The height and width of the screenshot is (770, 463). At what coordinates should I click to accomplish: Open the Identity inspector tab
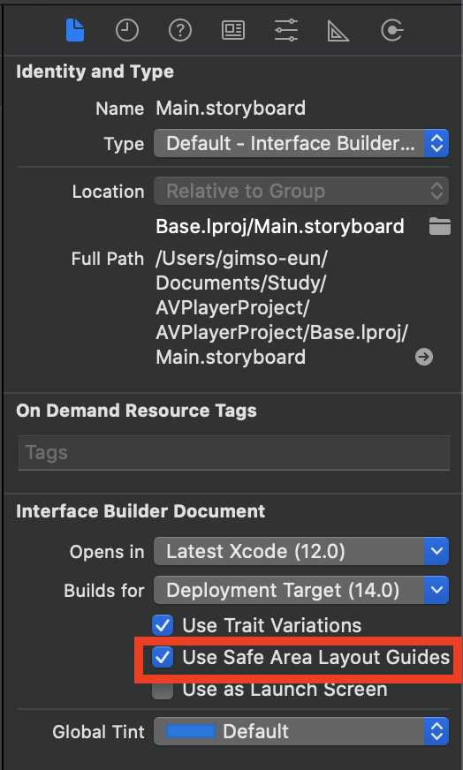(233, 30)
